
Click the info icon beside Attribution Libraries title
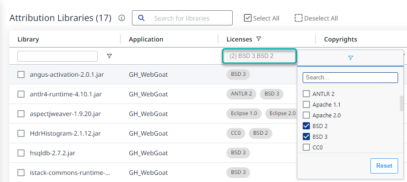tap(122, 18)
